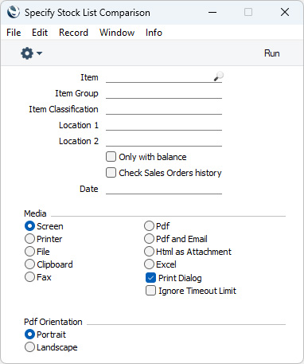Image resolution: width=304 pixels, height=364 pixels.
Task: Switch Pdf orientation to Landscape
Action: click(29, 347)
